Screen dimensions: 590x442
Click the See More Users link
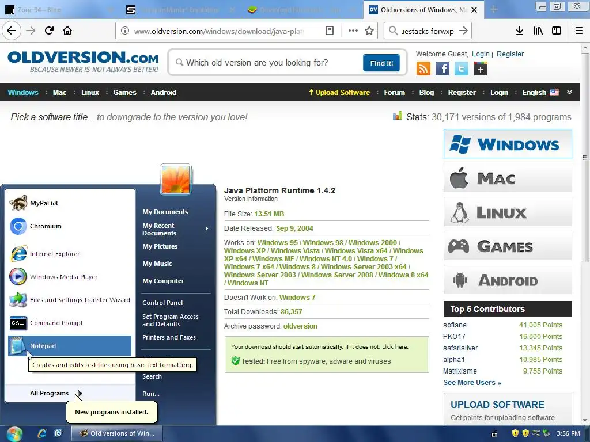click(x=472, y=383)
